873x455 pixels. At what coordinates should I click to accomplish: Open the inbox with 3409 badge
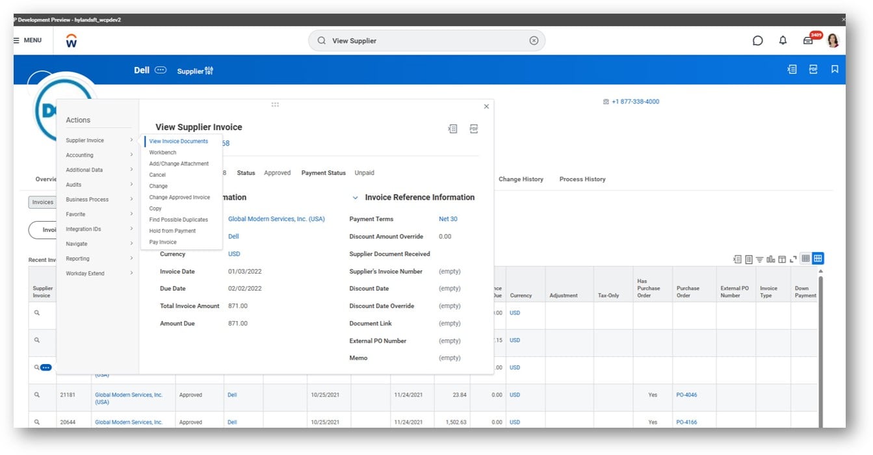click(809, 40)
